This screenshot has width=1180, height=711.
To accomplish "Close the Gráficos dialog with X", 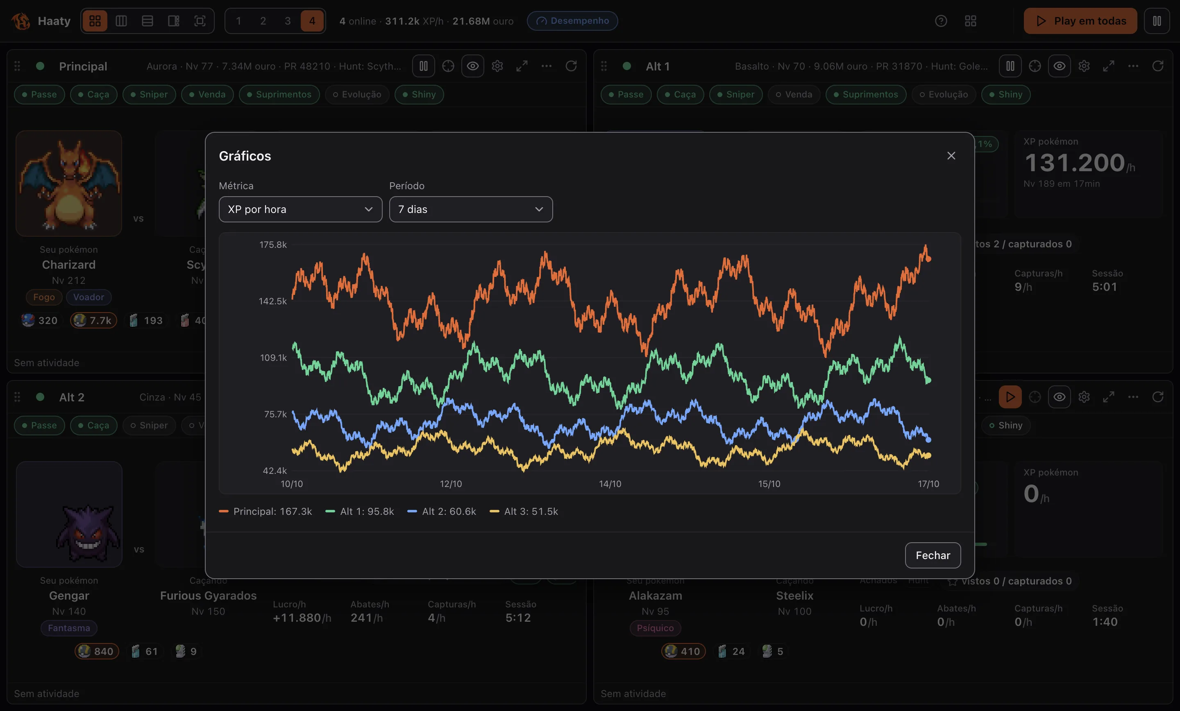I will coord(951,156).
